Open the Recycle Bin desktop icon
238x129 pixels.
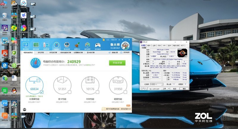(x=5, y=16)
